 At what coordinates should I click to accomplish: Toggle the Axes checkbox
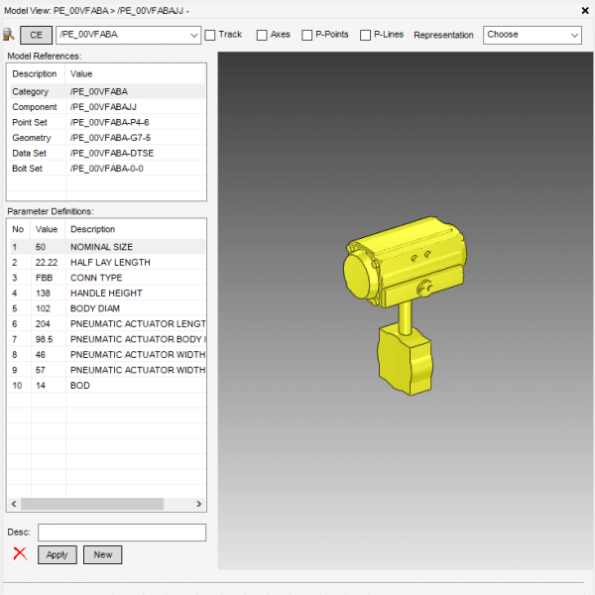click(x=262, y=35)
